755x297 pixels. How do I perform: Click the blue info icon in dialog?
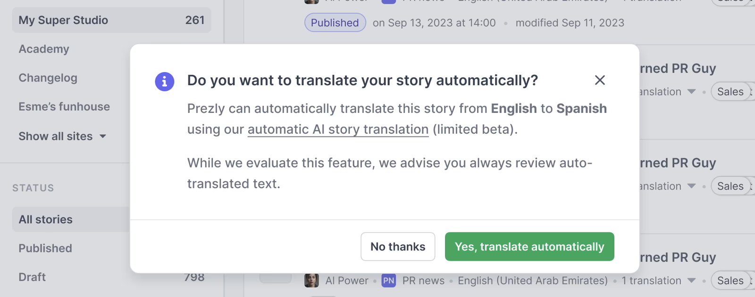(x=165, y=81)
